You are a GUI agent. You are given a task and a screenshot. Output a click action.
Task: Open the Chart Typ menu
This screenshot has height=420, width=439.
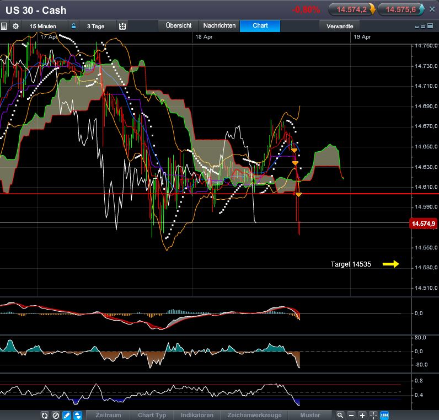pyautogui.click(x=152, y=415)
